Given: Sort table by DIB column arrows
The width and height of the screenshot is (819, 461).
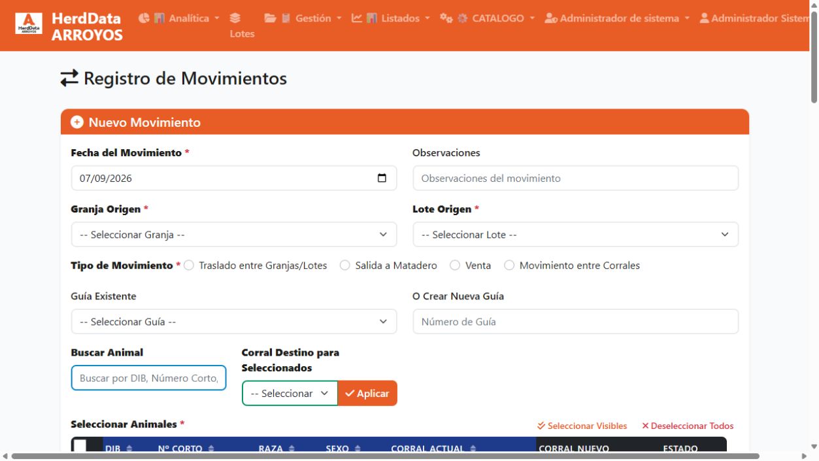Looking at the screenshot, I should click(129, 449).
